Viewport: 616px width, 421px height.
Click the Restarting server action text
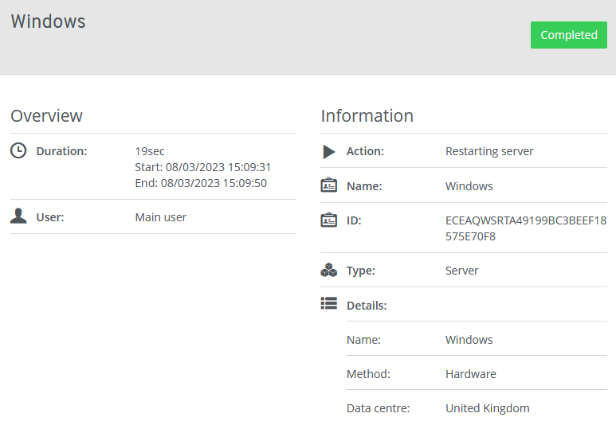[x=489, y=151]
